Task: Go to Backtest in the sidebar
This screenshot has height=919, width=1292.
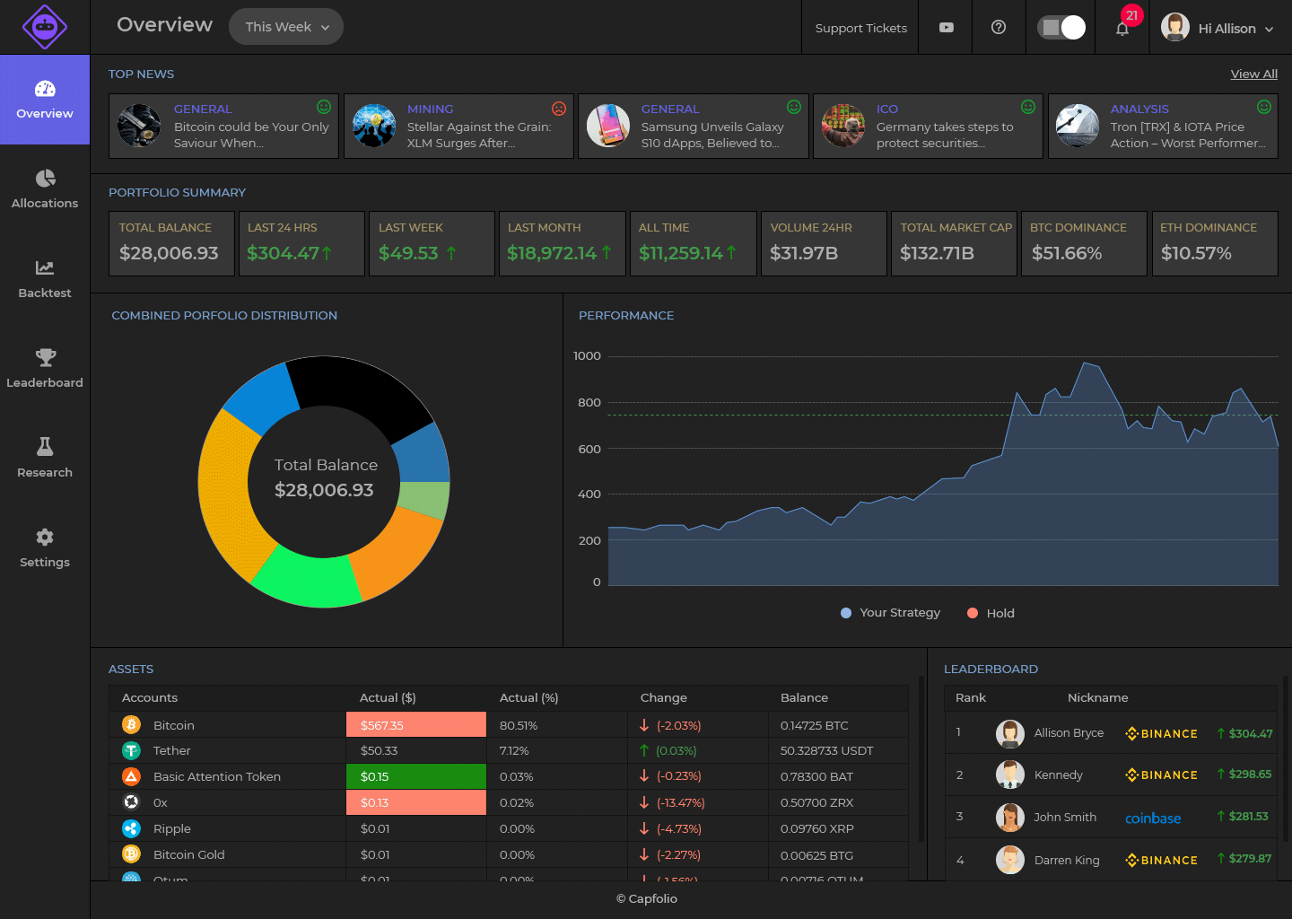Action: (x=45, y=279)
